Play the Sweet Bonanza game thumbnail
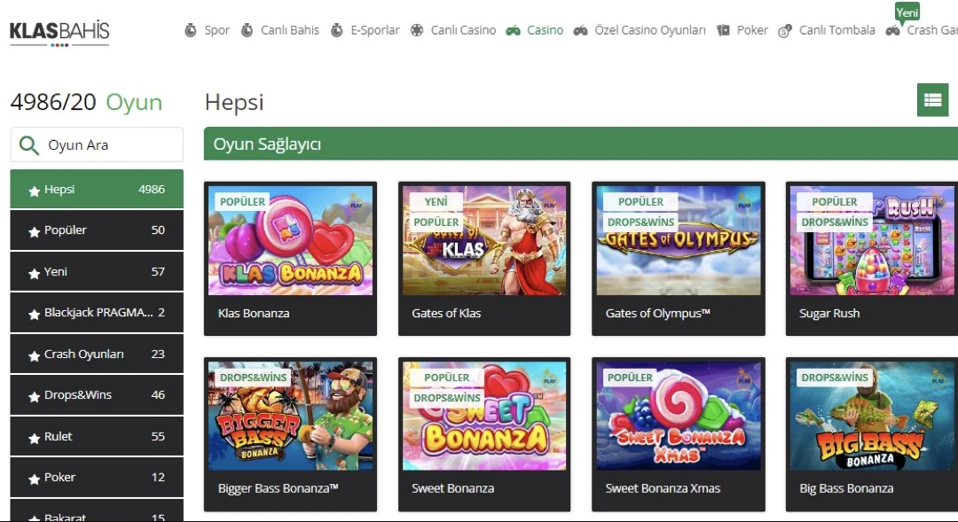 pos(484,416)
